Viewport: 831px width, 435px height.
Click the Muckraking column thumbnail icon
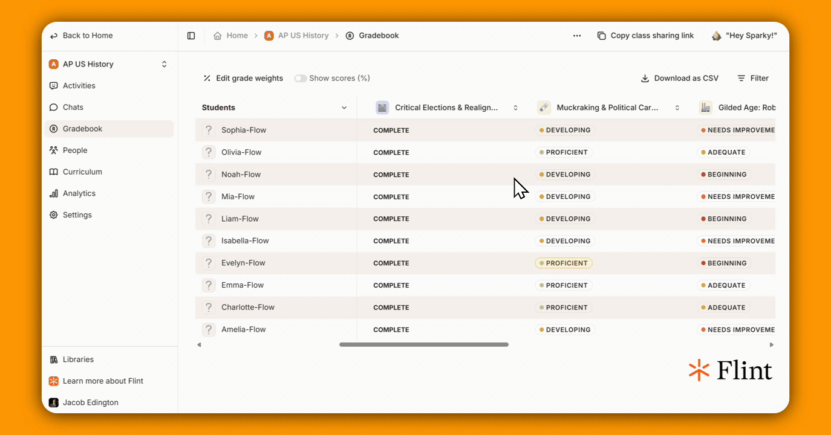[544, 108]
